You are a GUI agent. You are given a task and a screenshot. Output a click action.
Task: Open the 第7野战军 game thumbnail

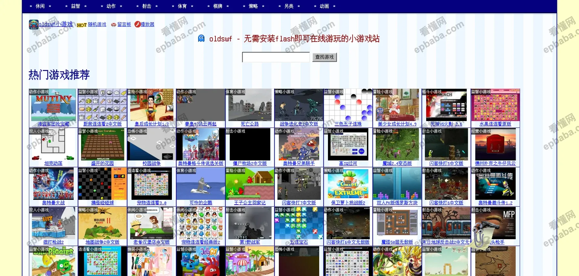pyautogui.click(x=250, y=223)
